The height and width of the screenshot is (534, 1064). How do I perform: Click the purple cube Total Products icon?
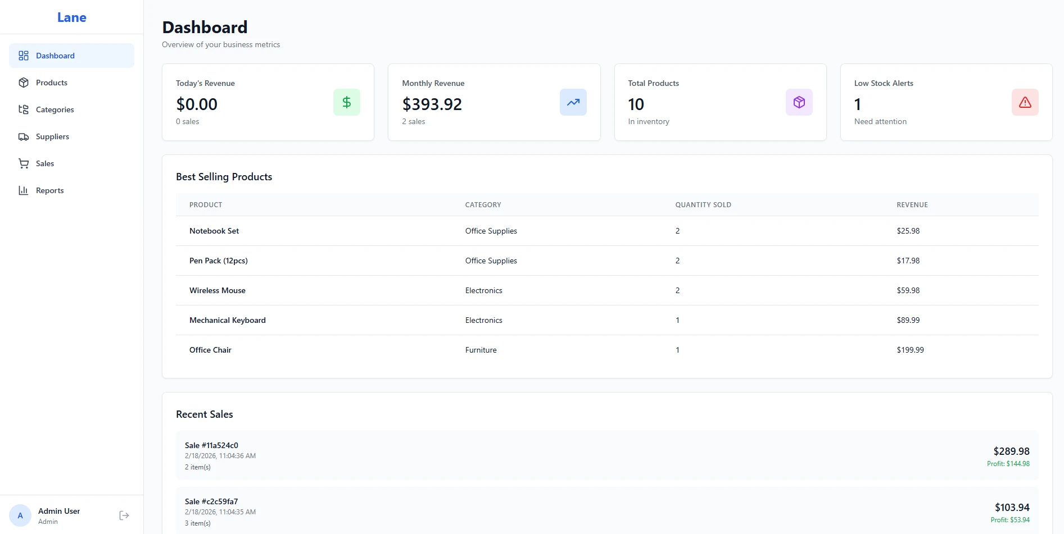coord(799,102)
